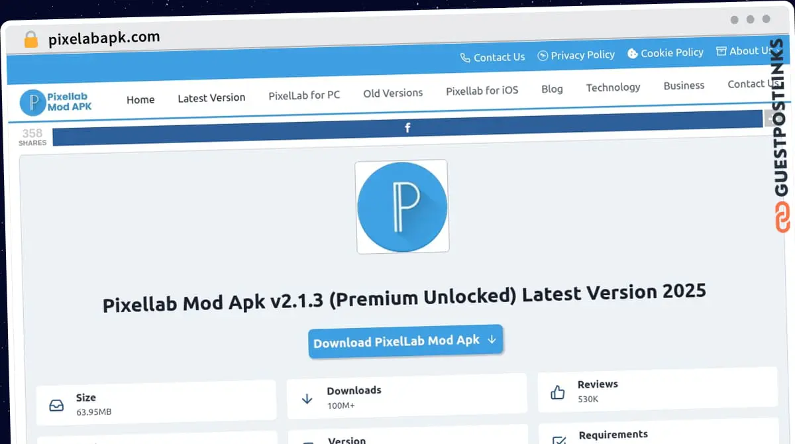Open the Latest Version page
Image resolution: width=795 pixels, height=444 pixels.
211,98
